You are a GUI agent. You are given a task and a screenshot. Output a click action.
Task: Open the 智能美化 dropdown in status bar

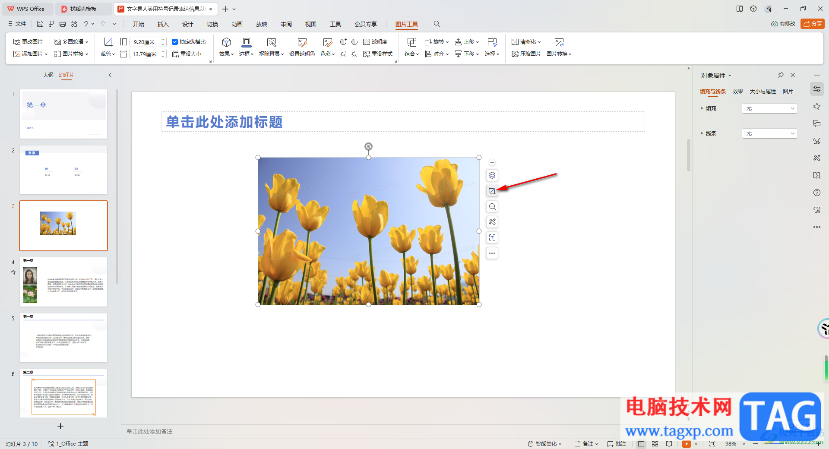point(544,444)
